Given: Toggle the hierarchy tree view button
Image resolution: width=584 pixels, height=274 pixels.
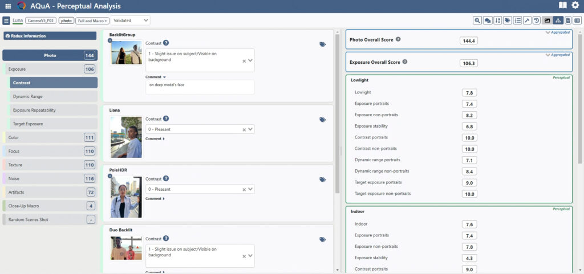Looking at the screenshot, I should pos(558,21).
